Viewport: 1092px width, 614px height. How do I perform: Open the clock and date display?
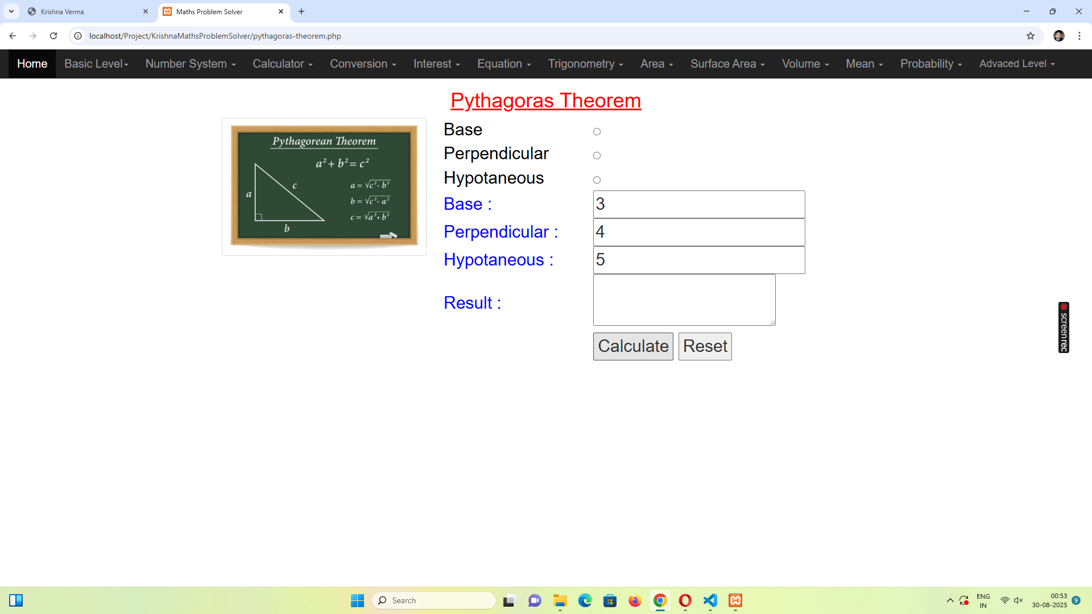click(x=1050, y=600)
